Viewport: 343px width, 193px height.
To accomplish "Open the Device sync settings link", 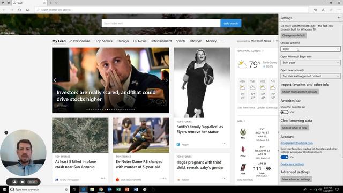I will click(x=293, y=164).
